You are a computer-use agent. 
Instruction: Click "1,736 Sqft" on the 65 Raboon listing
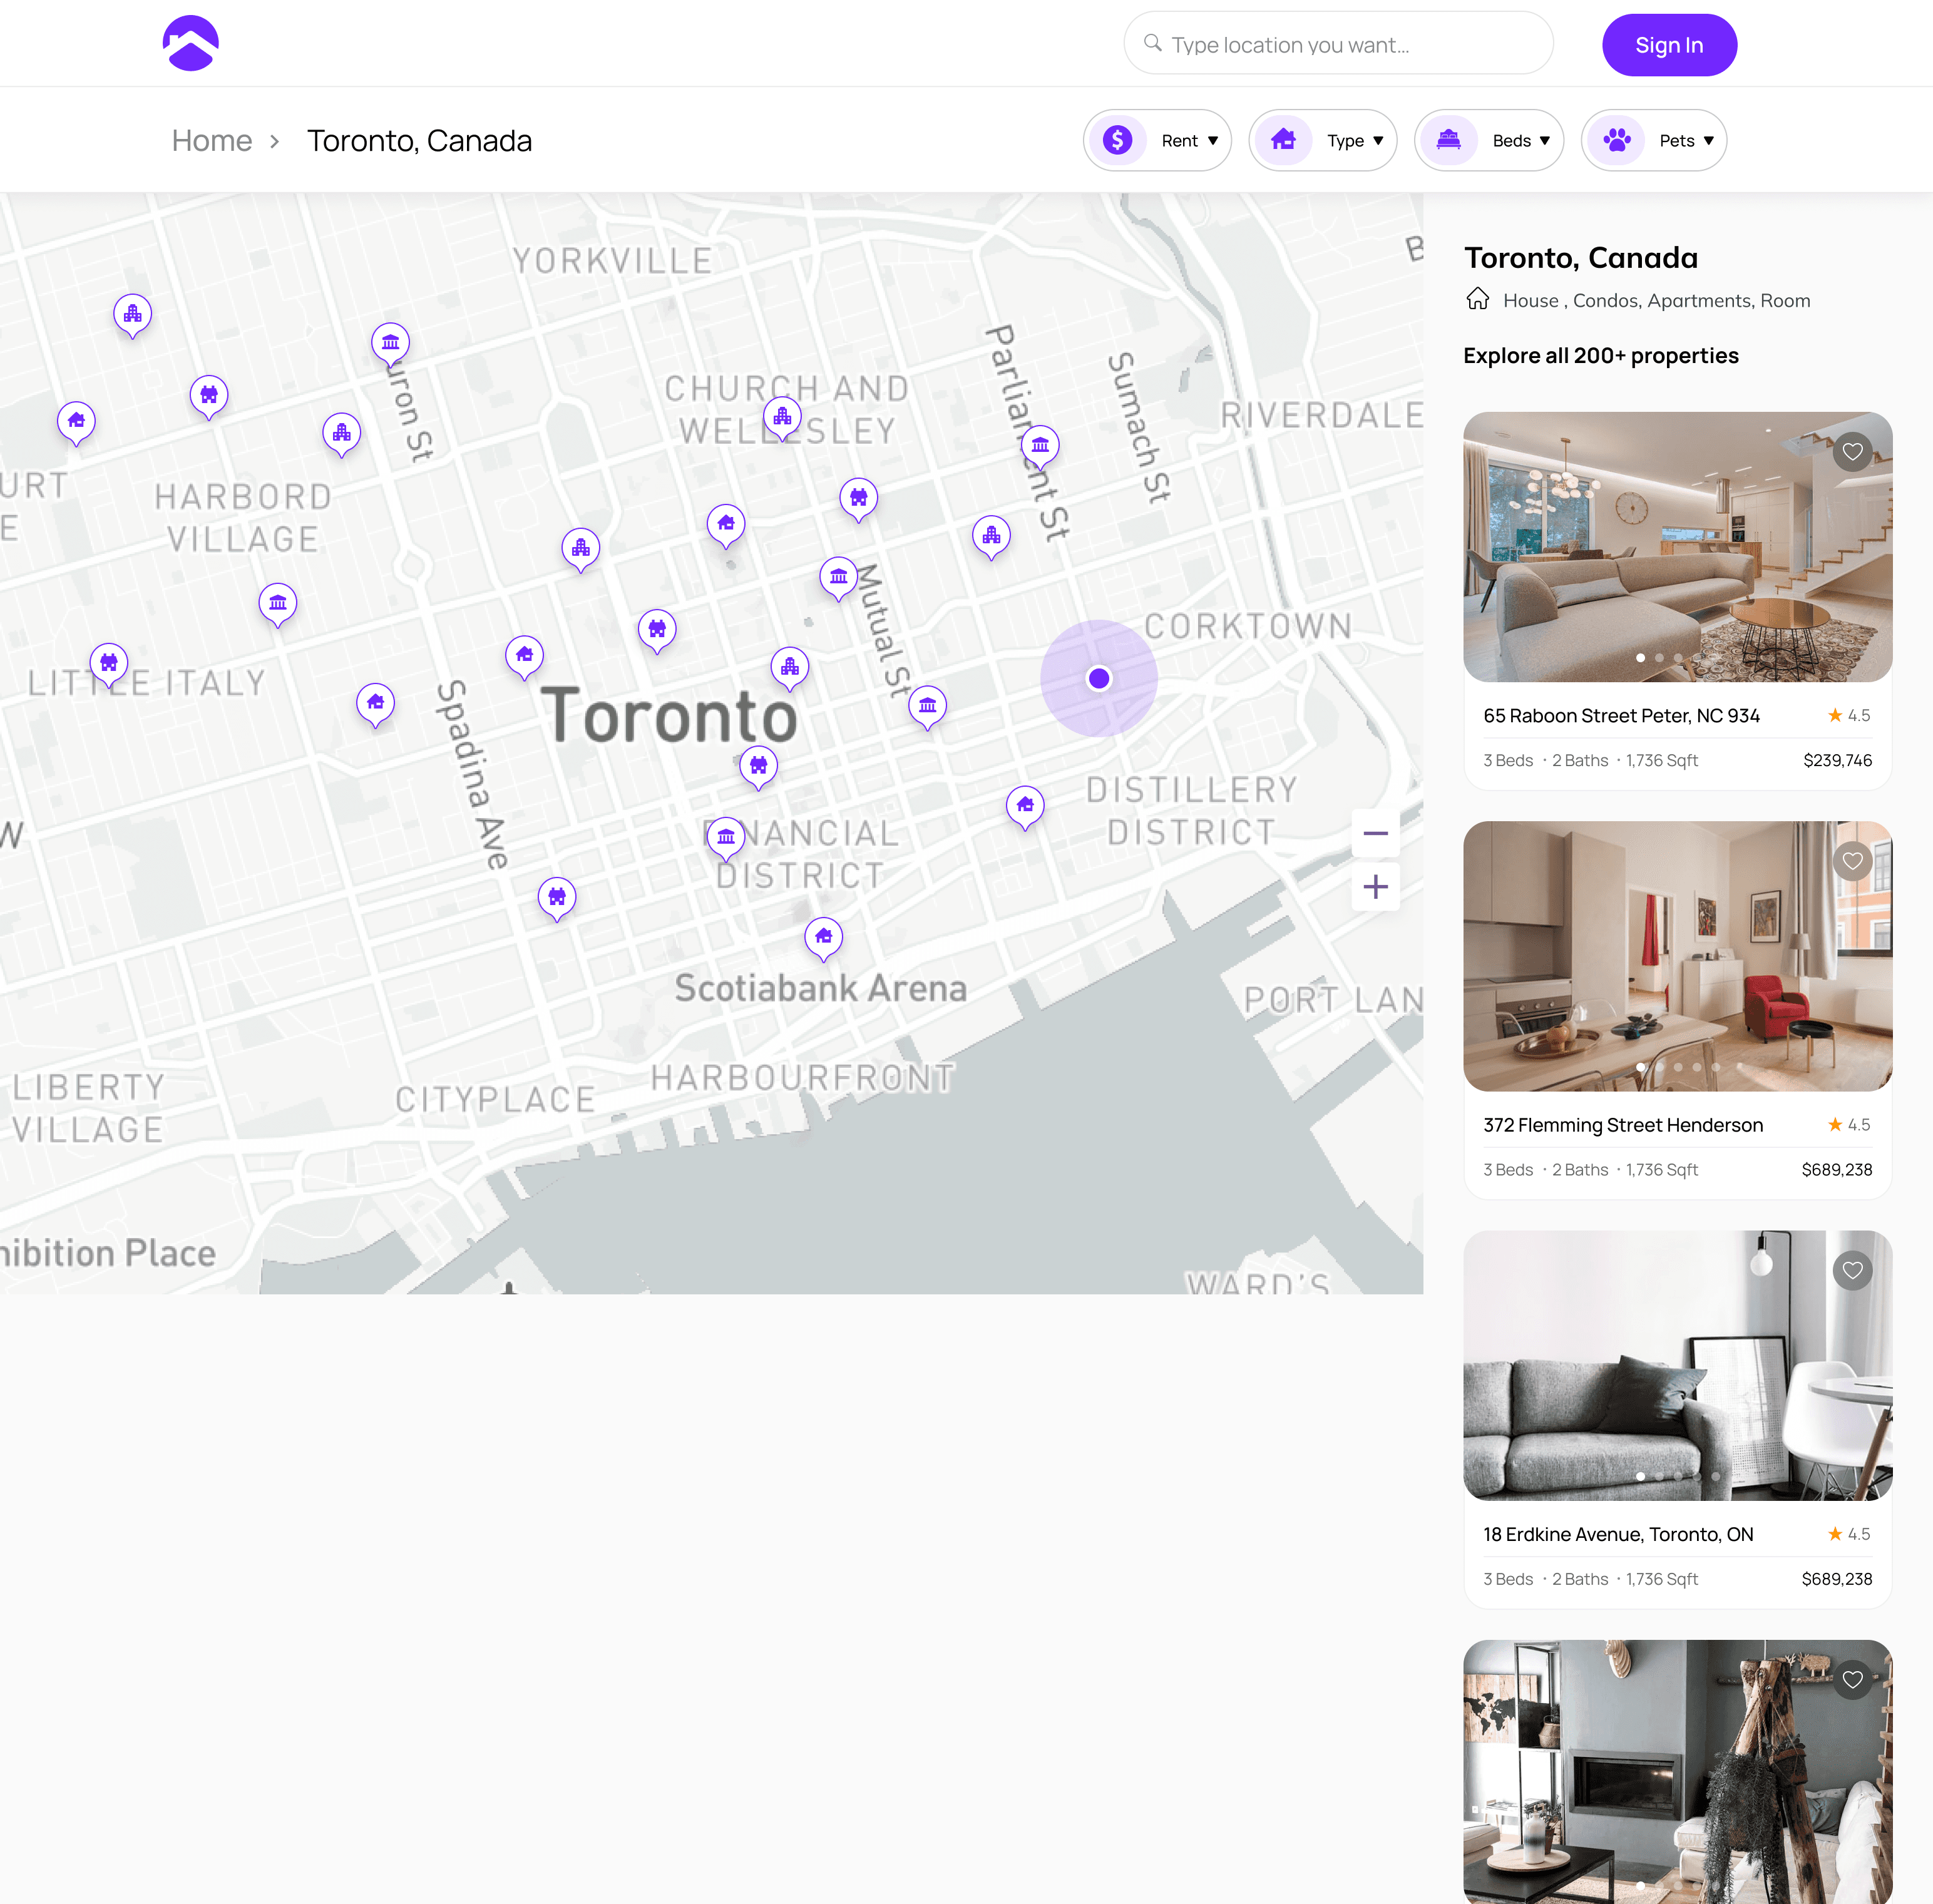click(1661, 761)
